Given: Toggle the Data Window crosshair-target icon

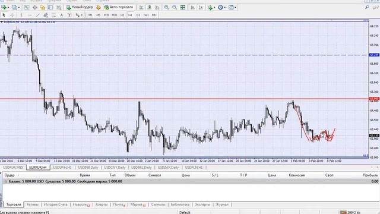Looking at the screenshot, I should click(x=34, y=8).
